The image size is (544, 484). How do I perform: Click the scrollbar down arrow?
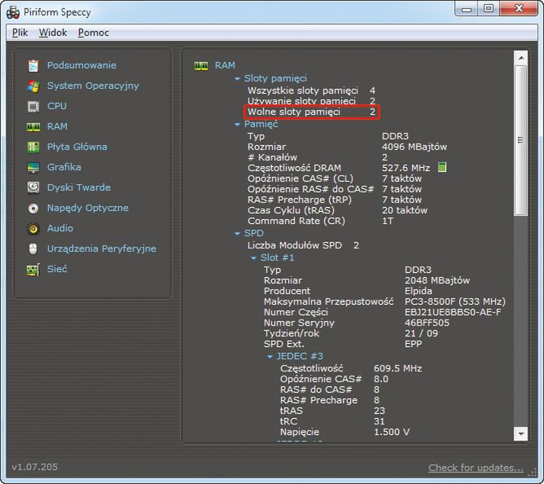pos(520,433)
